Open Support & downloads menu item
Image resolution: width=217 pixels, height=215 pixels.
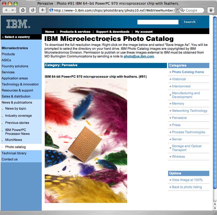(113, 32)
